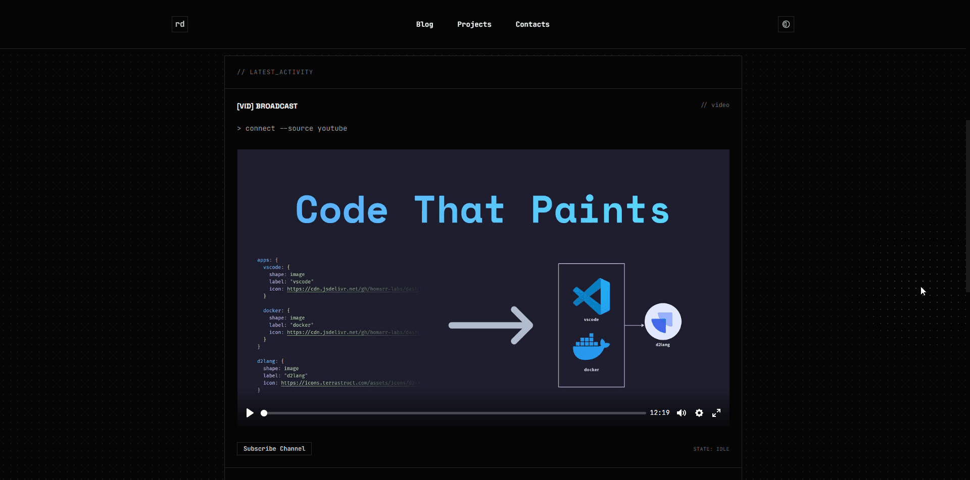Click the Docker whale logo in thumbnail
Image resolution: width=970 pixels, height=480 pixels.
pyautogui.click(x=591, y=347)
